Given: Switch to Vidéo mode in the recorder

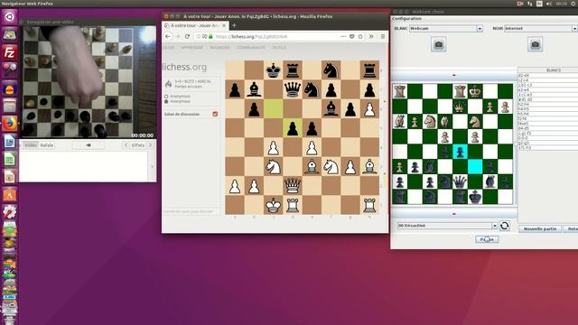Looking at the screenshot, I should [x=31, y=145].
